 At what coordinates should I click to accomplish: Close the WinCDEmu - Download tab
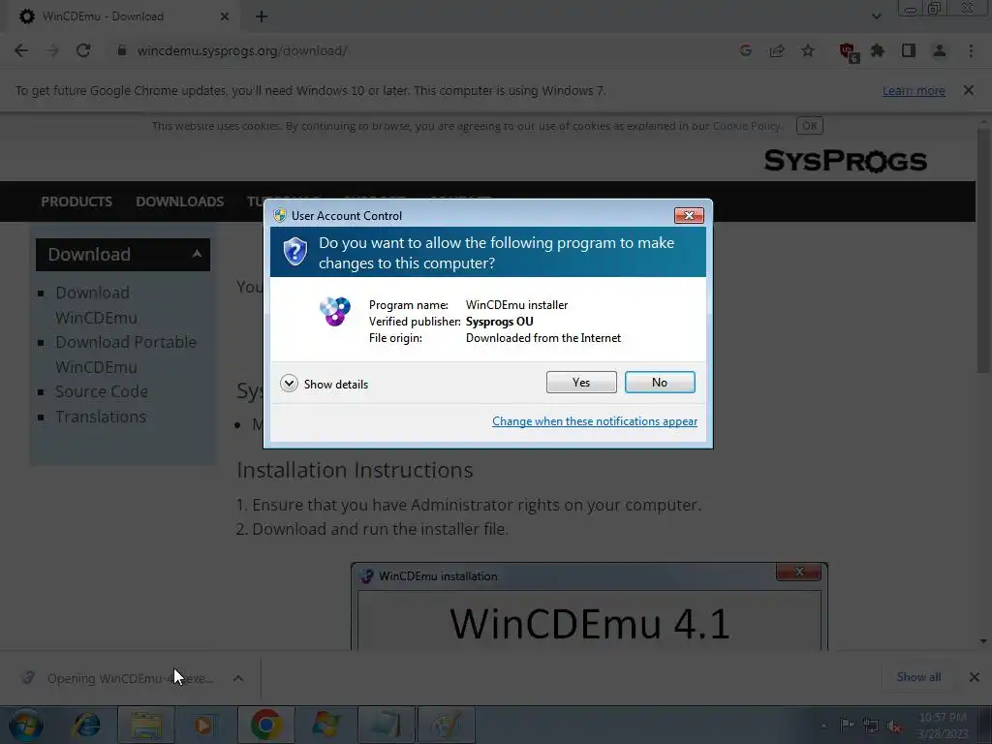point(224,16)
